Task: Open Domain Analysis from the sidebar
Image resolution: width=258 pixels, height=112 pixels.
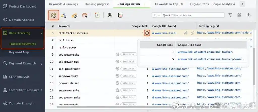Action: point(21,20)
